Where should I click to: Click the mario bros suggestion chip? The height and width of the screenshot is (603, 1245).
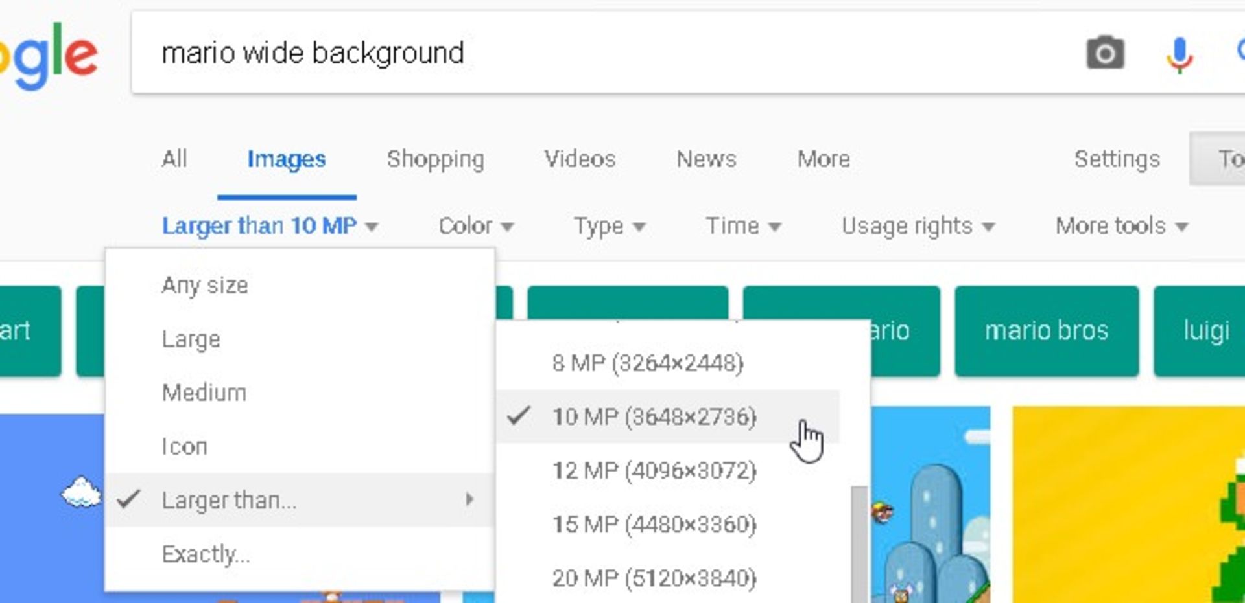pyautogui.click(x=1047, y=331)
